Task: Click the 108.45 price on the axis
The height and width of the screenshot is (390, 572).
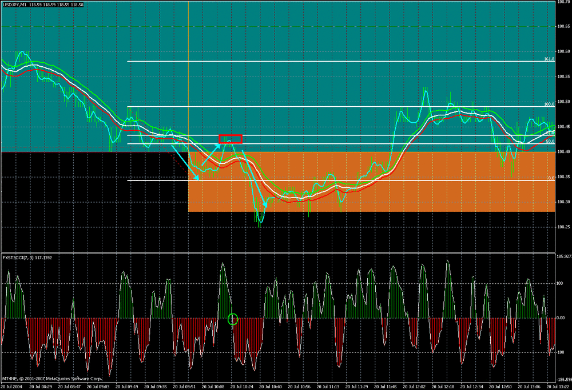Action: coord(563,127)
